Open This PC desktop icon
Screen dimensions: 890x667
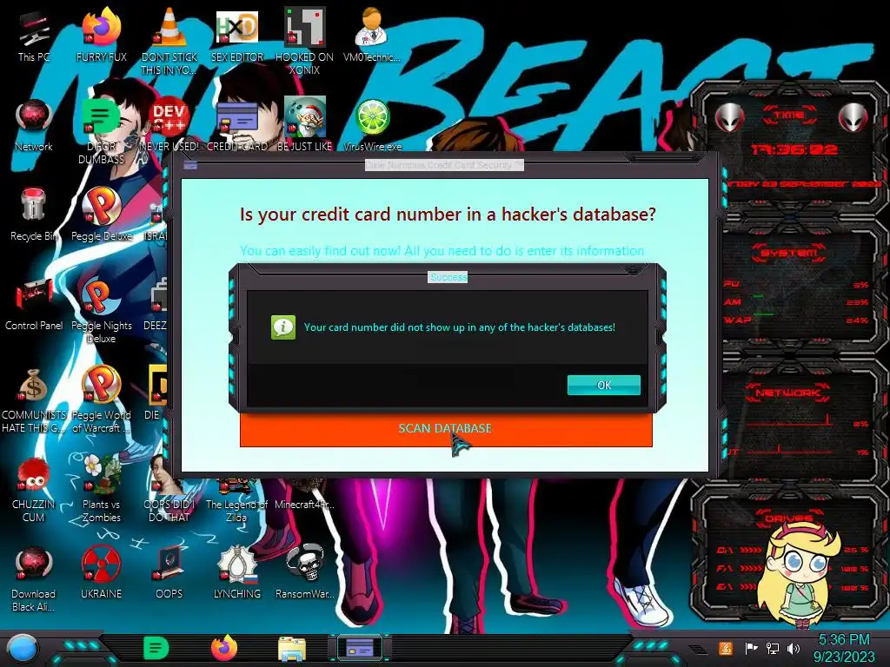coord(34,36)
